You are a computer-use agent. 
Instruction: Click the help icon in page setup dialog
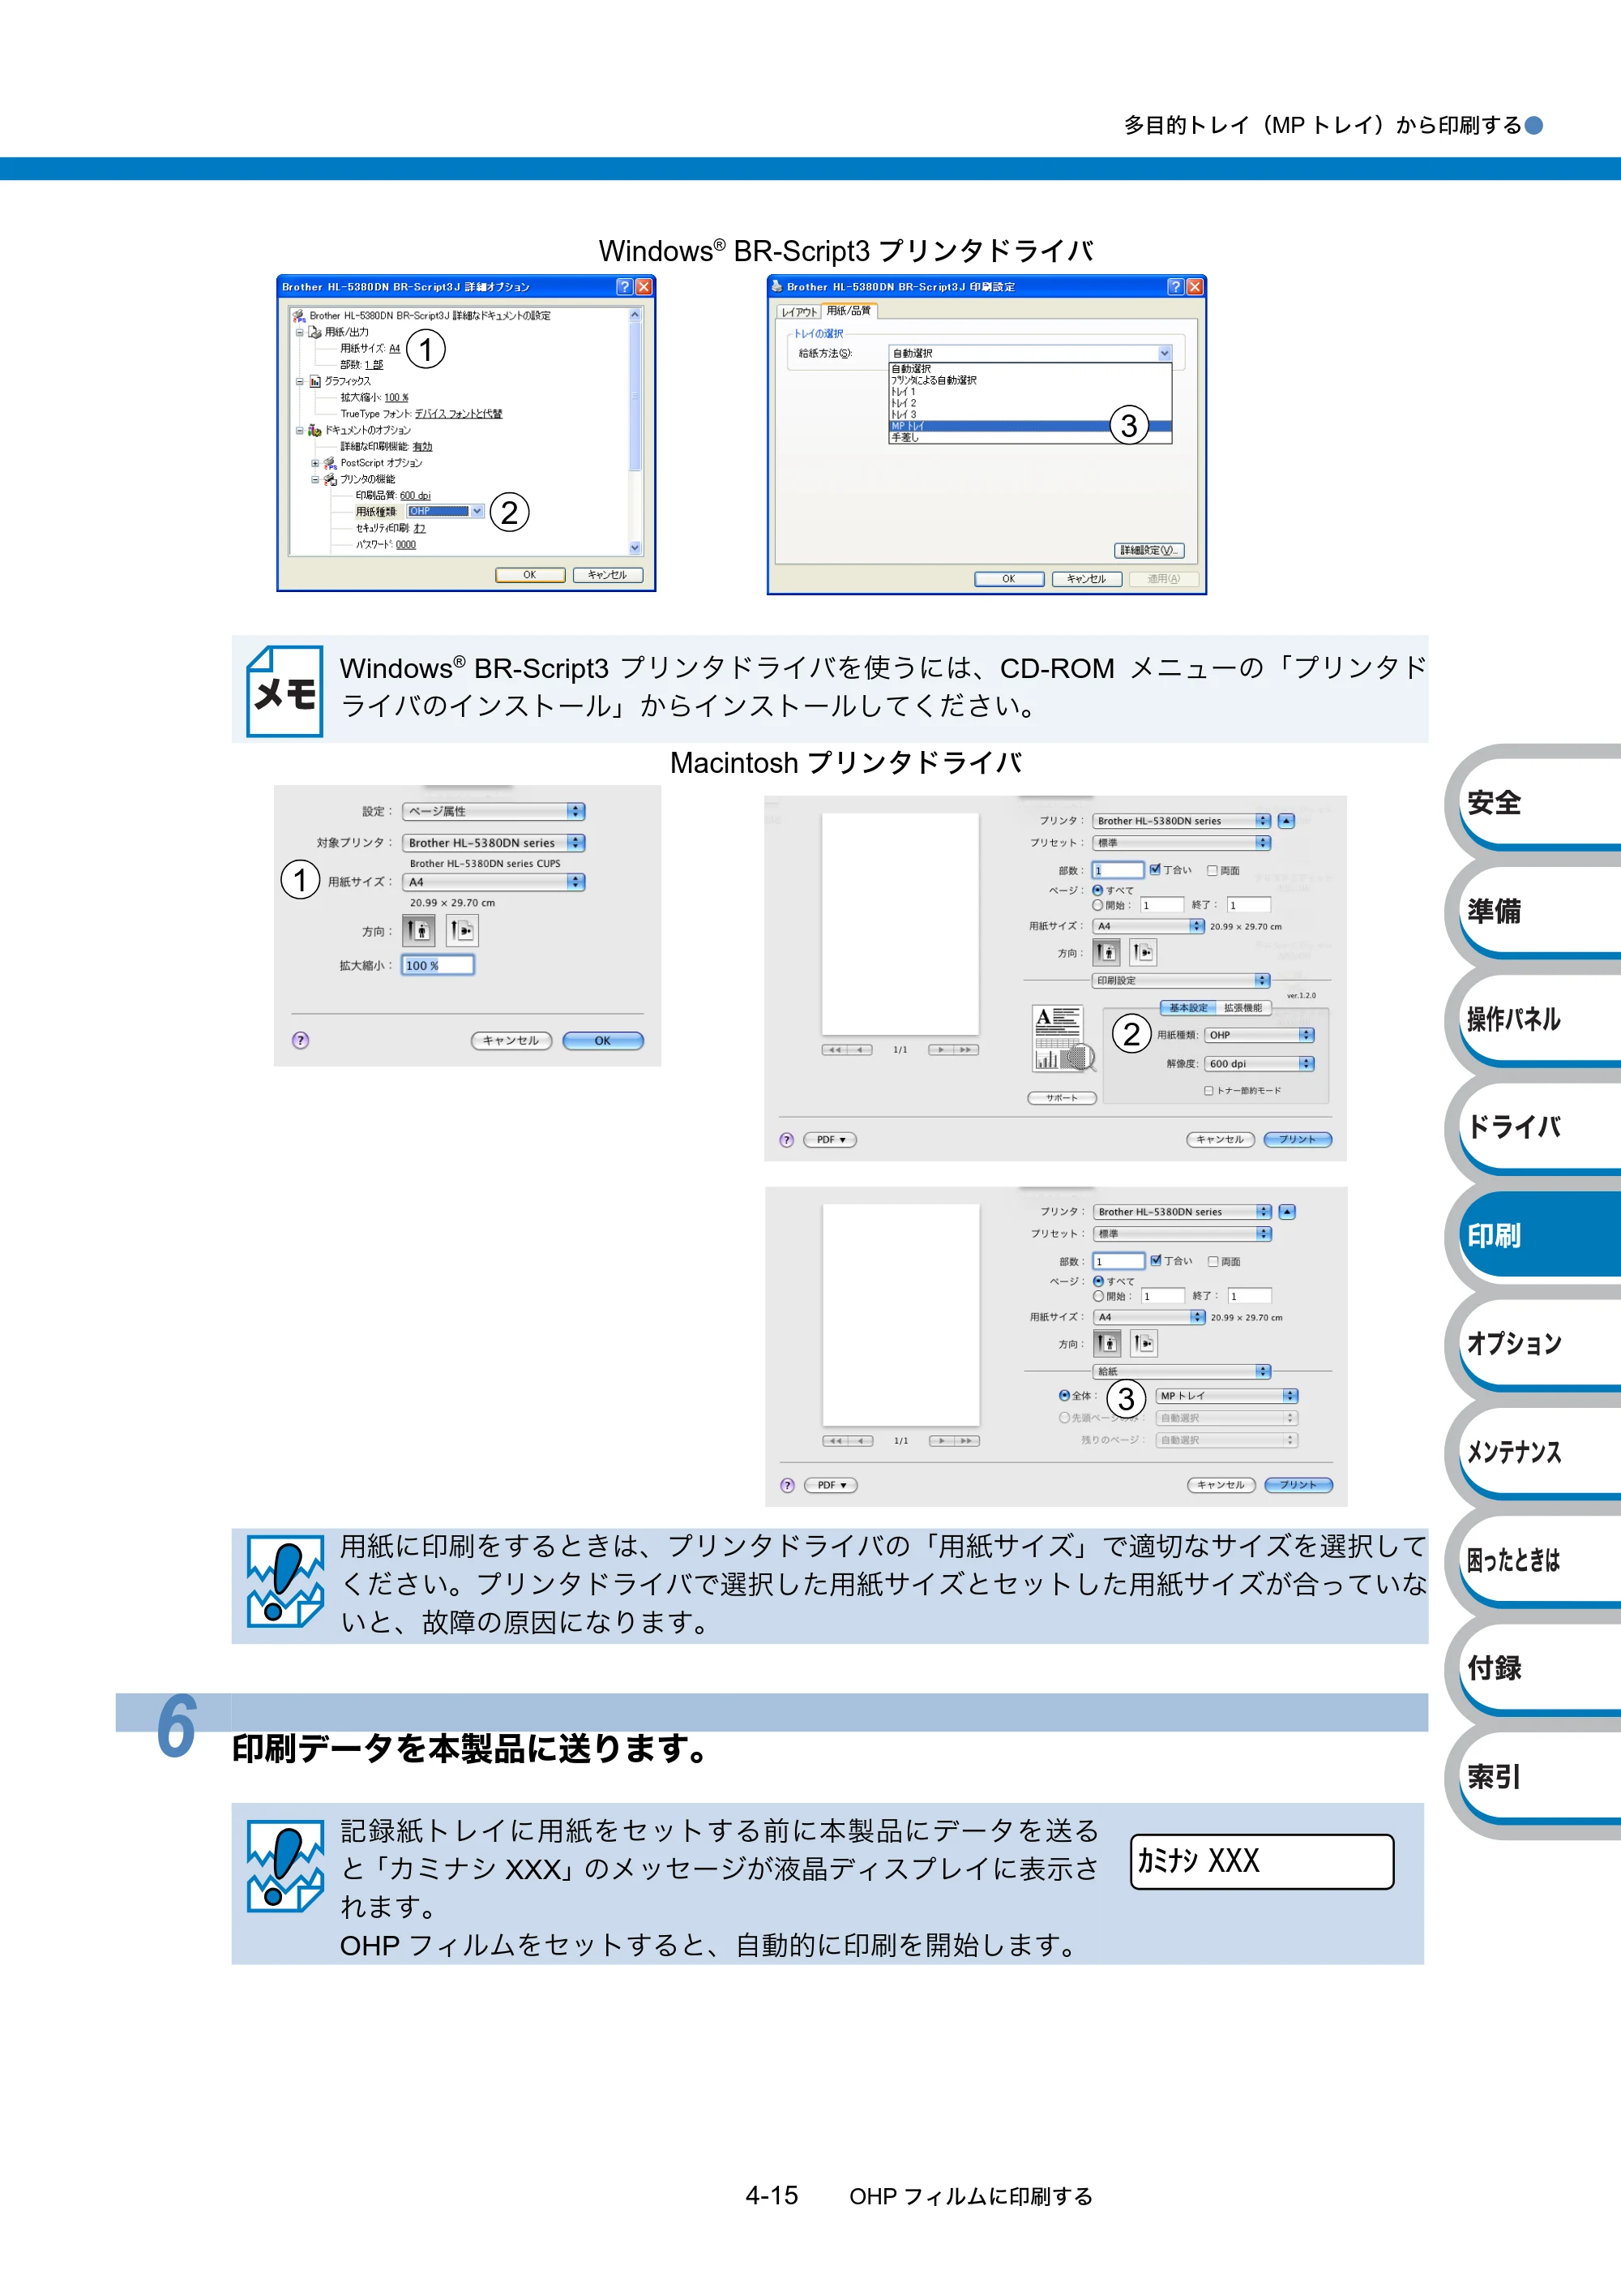pos(300,1040)
